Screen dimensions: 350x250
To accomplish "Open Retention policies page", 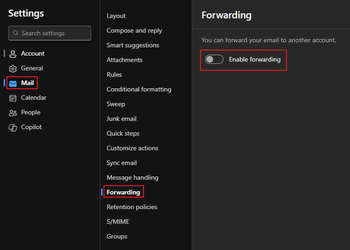I will 132,207.
